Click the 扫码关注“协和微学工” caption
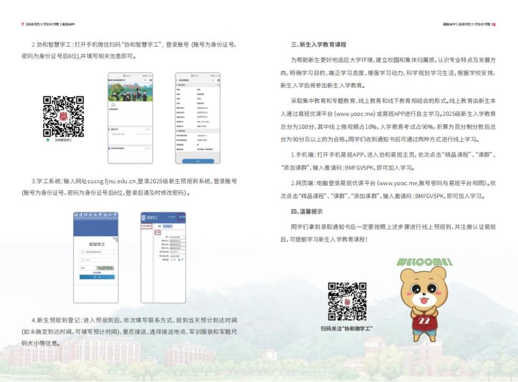The image size is (518, 382). (346, 329)
